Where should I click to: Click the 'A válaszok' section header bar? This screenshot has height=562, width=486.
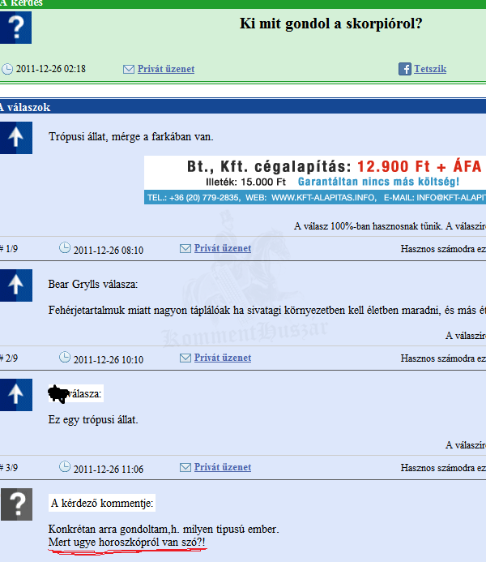pos(243,106)
